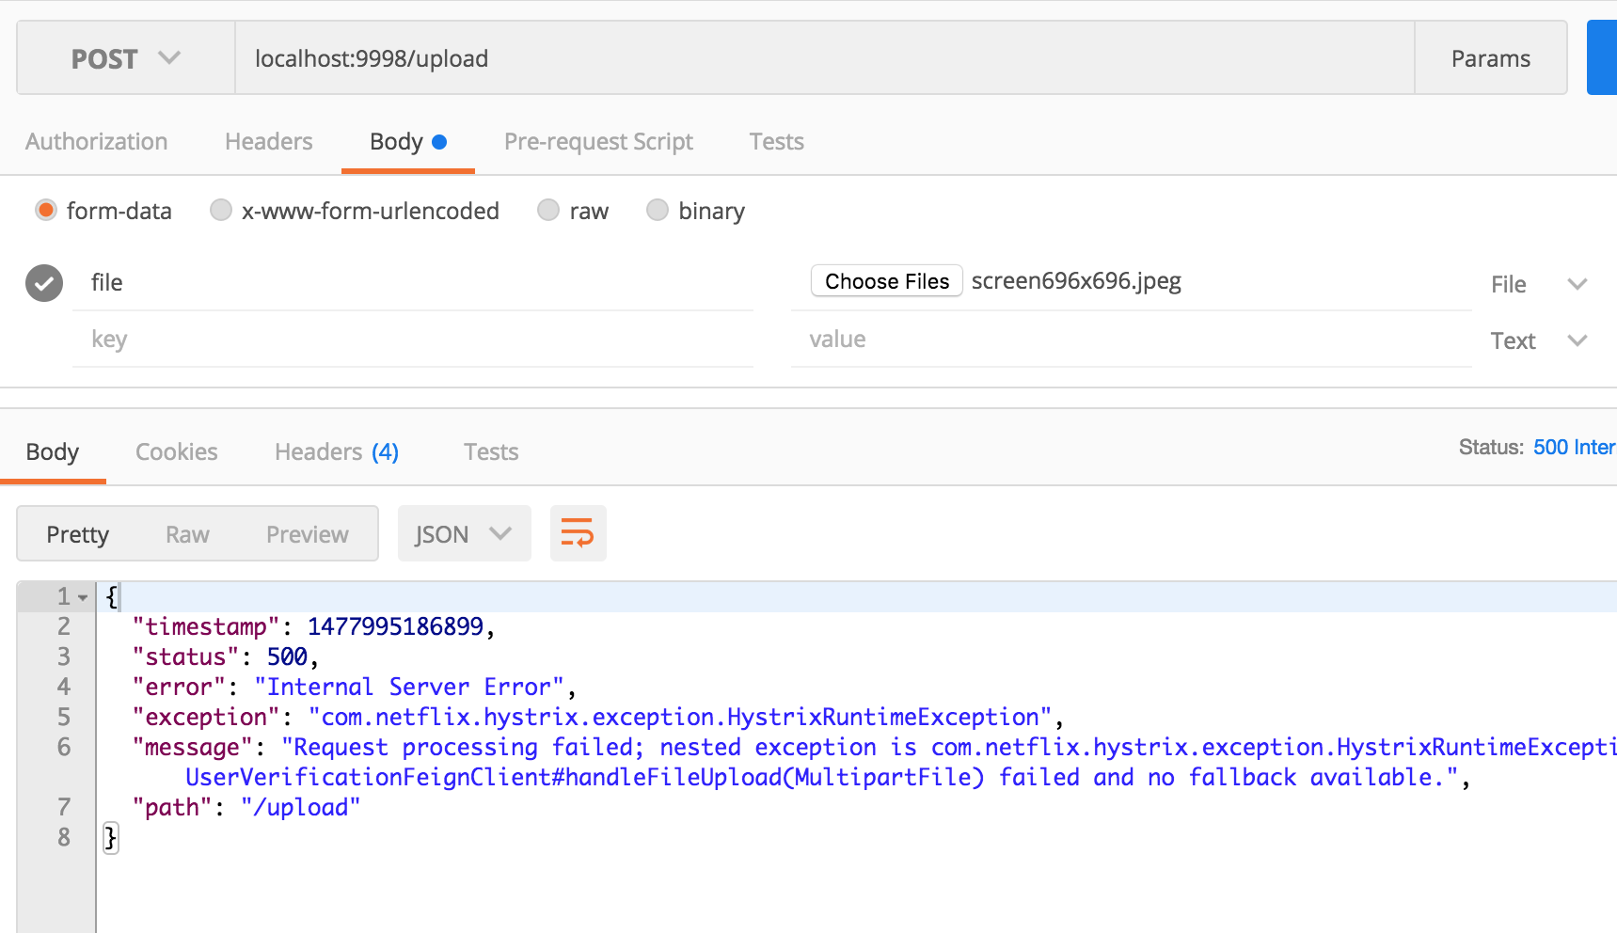
Task: Open the JSON format dropdown
Action: (x=464, y=534)
